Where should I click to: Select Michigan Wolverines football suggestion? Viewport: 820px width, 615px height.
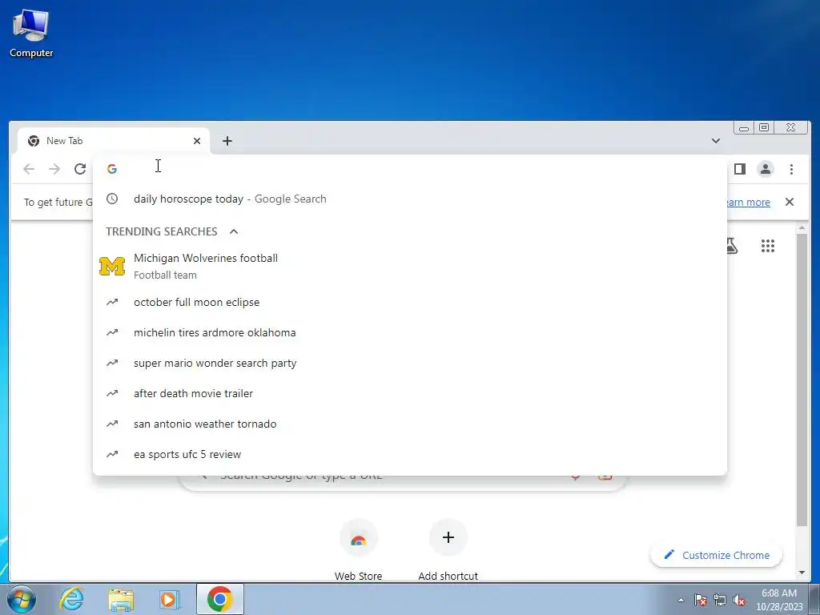tap(409, 266)
